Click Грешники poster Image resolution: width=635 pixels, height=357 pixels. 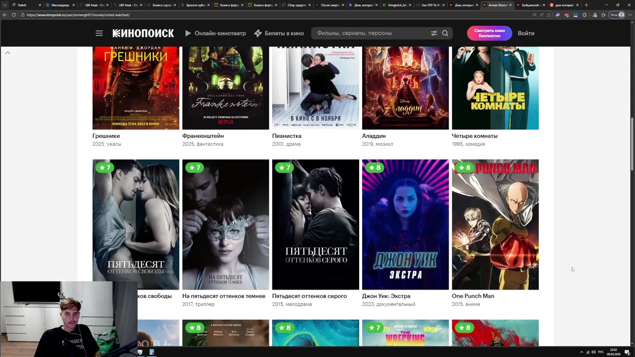pos(135,88)
